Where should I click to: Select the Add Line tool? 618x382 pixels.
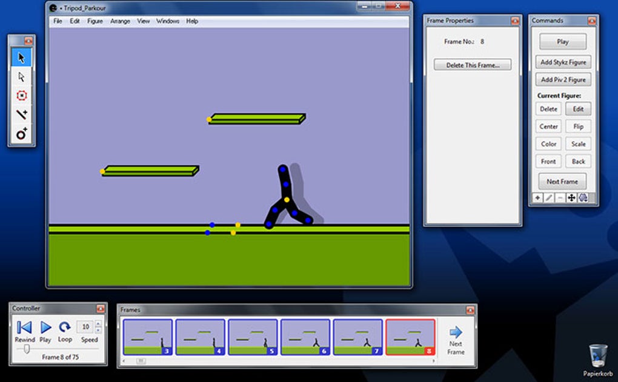[x=21, y=114]
